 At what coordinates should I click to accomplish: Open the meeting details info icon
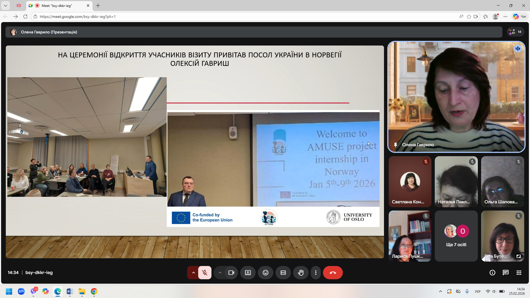tap(492, 273)
